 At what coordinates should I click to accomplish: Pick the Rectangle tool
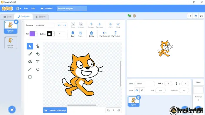coord(30,77)
